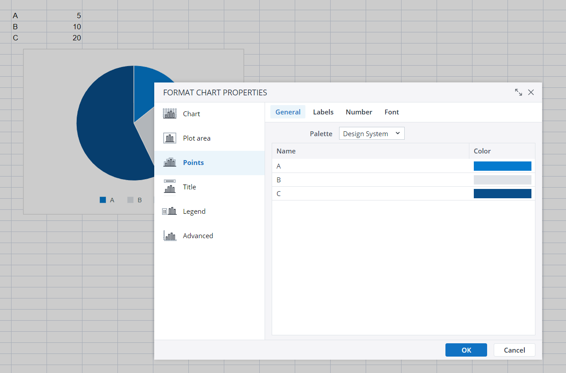Pick the color swatch for point A
Viewport: 566px width, 373px height.
coord(502,166)
